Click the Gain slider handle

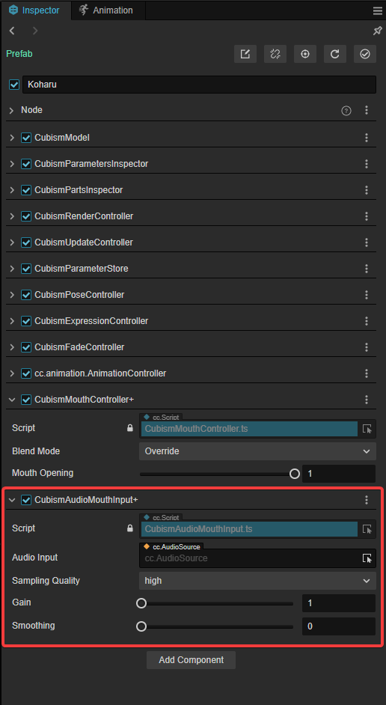(141, 603)
